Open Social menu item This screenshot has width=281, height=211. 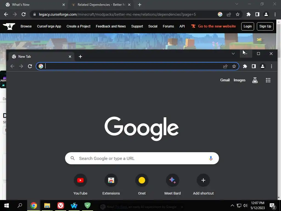click(x=153, y=26)
